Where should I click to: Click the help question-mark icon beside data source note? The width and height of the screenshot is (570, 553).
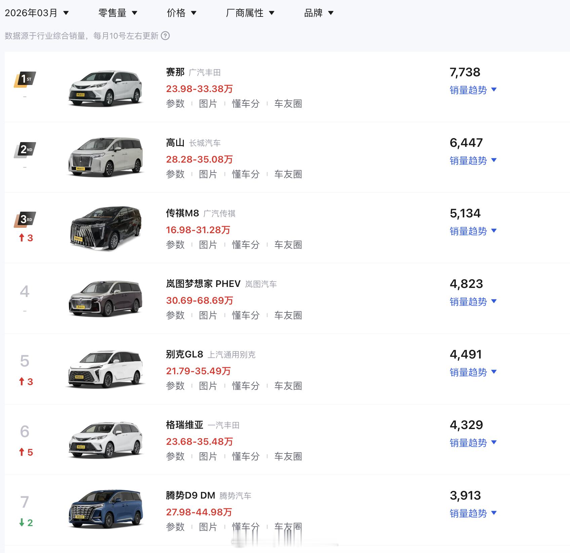165,36
